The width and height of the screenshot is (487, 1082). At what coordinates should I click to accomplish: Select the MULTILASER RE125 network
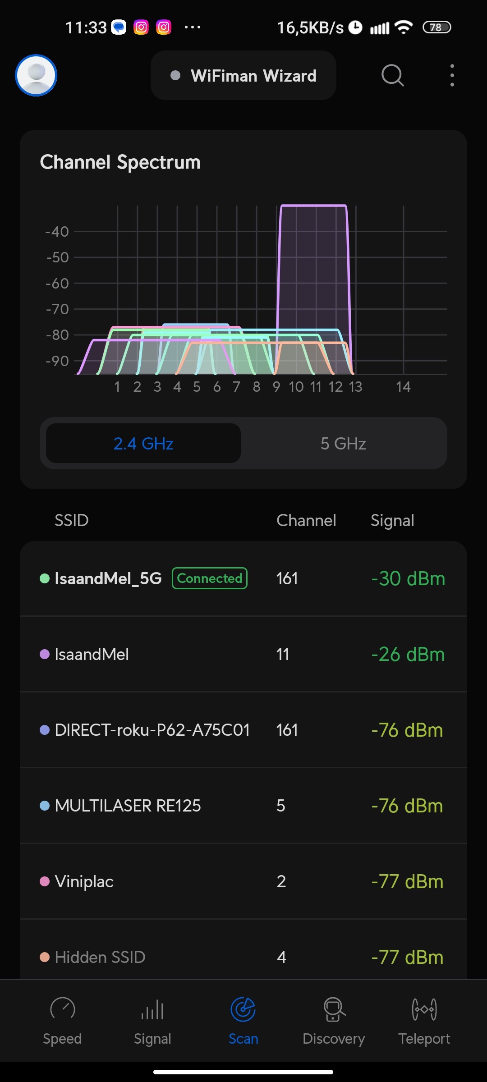(x=243, y=806)
